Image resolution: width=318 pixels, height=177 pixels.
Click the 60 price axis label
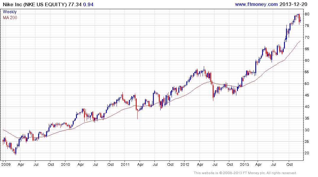307,60
